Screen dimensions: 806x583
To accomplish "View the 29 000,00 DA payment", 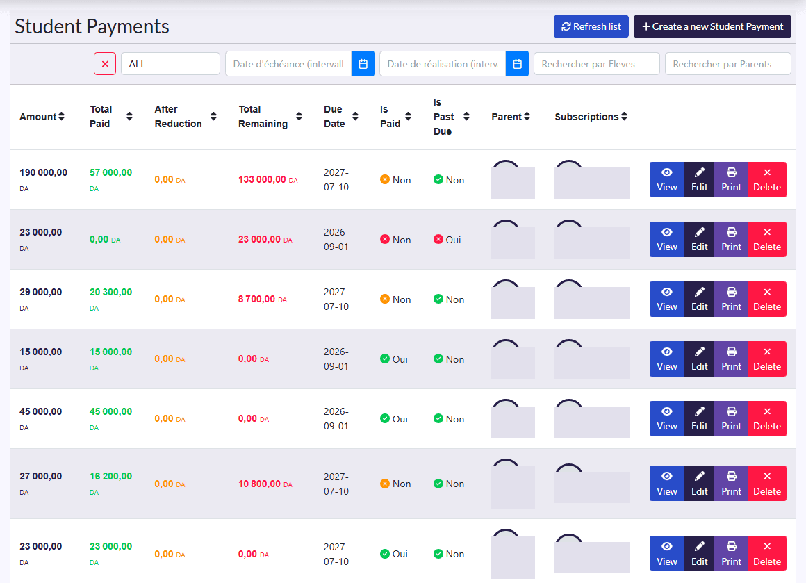I will (667, 299).
